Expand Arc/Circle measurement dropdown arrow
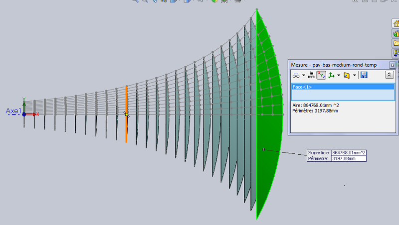Viewport: 399px width, 225px height. coord(304,75)
